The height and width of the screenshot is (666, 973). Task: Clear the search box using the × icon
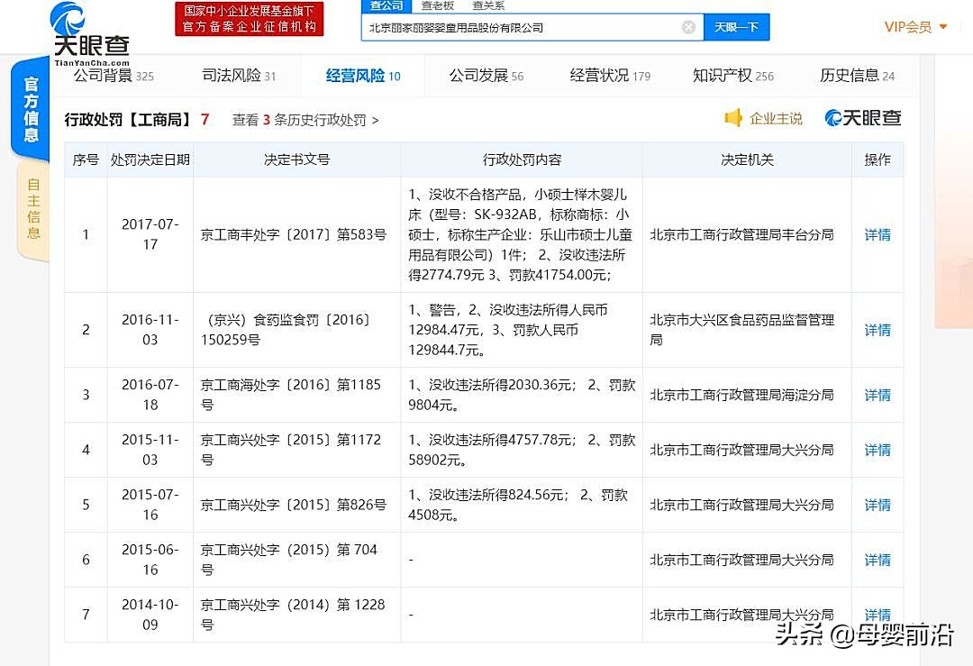click(x=688, y=27)
